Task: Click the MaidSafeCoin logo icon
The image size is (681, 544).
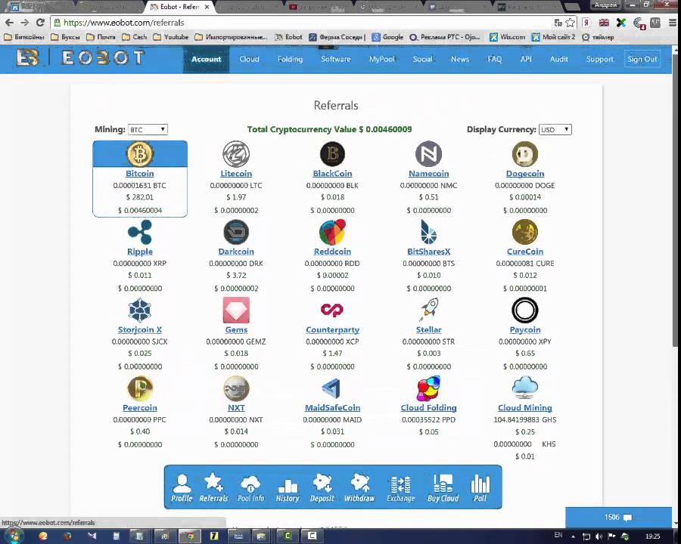Action: 332,388
